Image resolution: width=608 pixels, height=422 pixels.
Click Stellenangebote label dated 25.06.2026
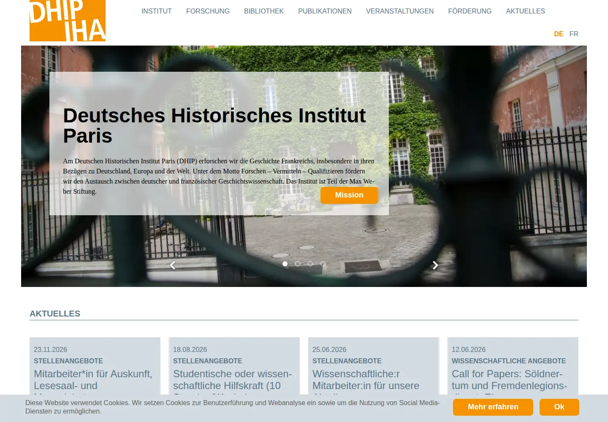click(x=347, y=361)
